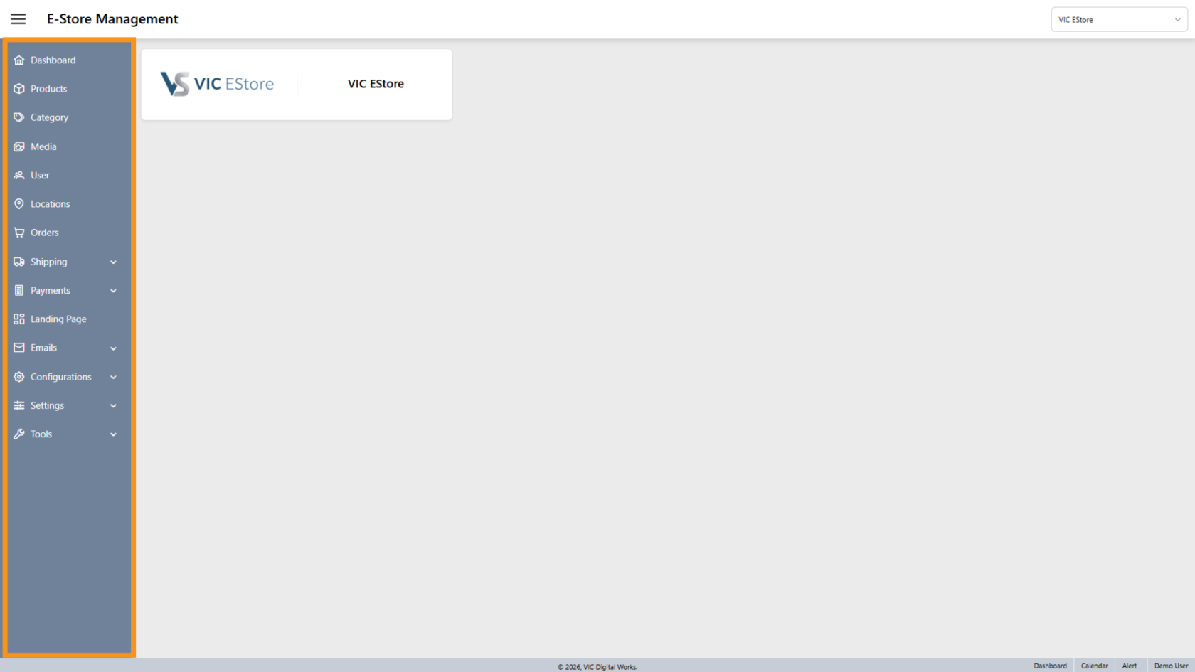Click the hamburger menu icon

pyautogui.click(x=18, y=19)
